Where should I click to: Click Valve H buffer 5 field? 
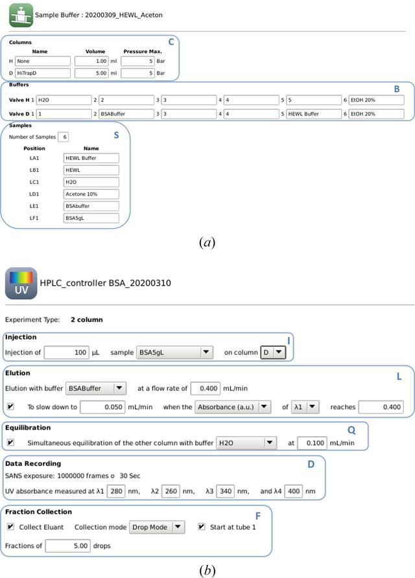314,100
